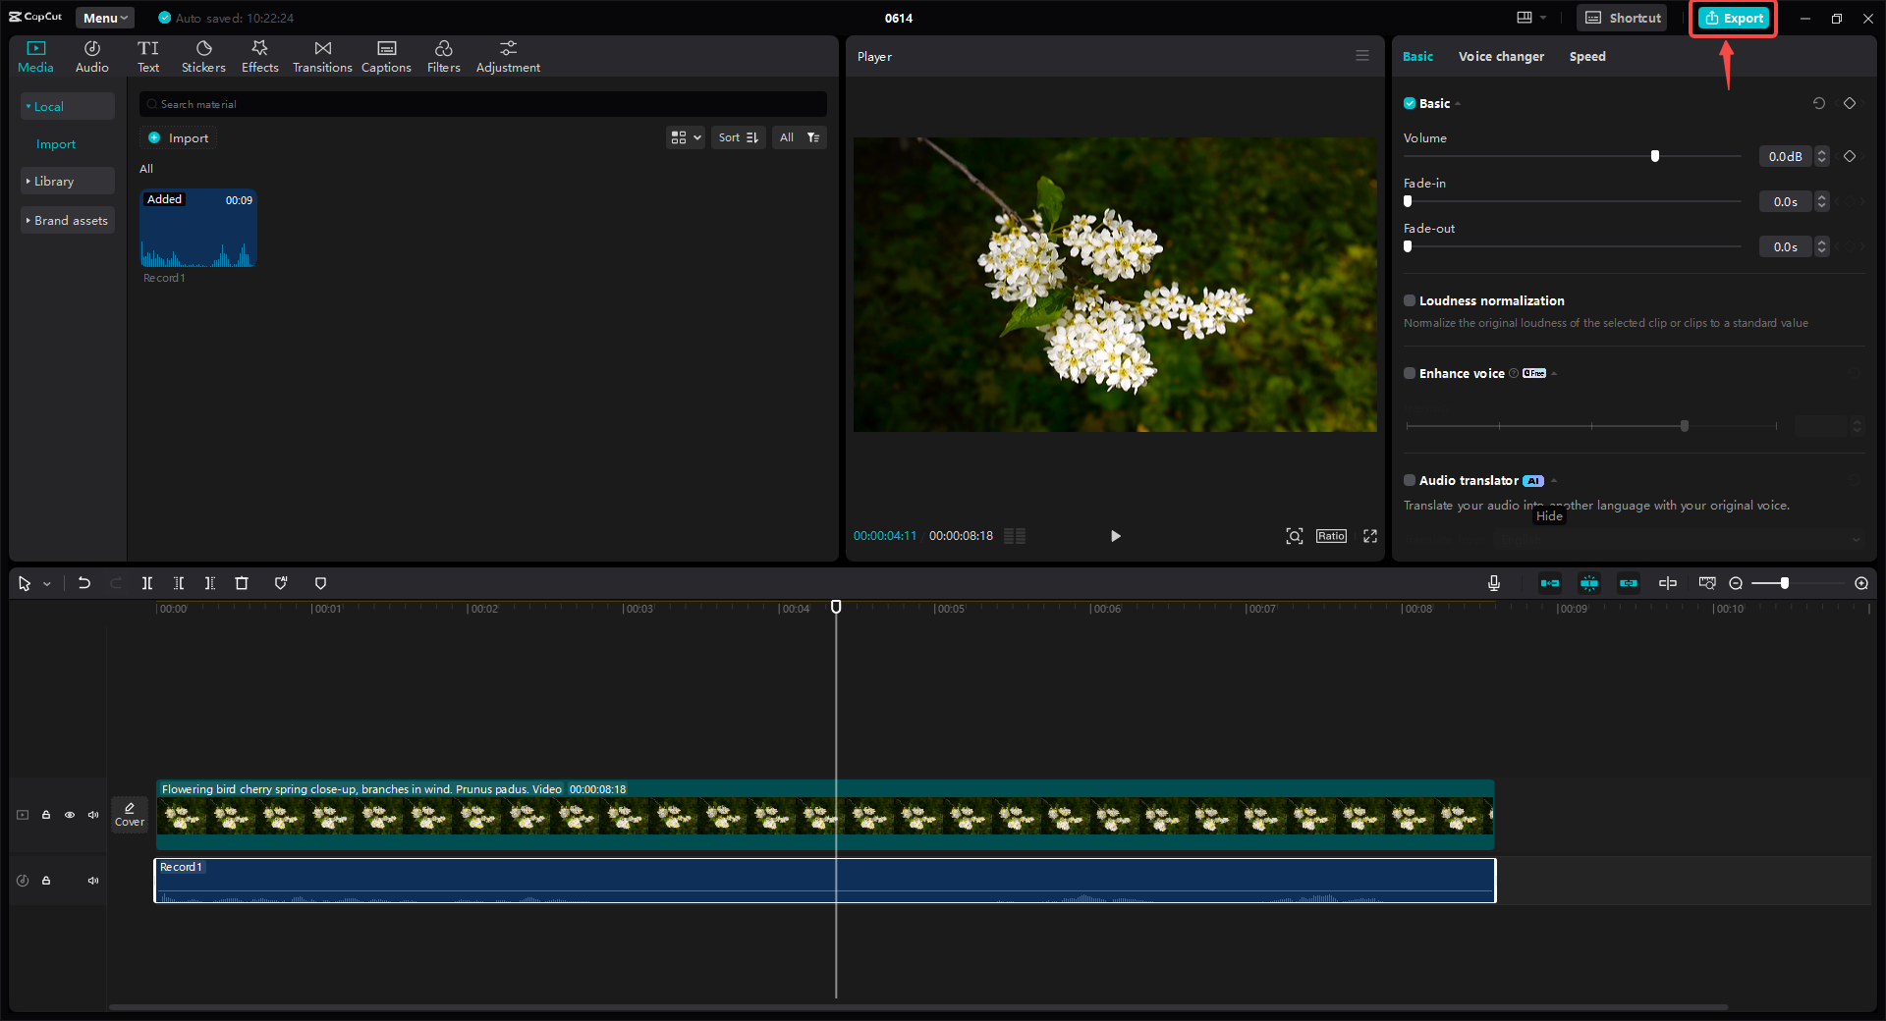Screen dimensions: 1886x1021
Task: Toggle visibility of the video track
Action: 70,815
